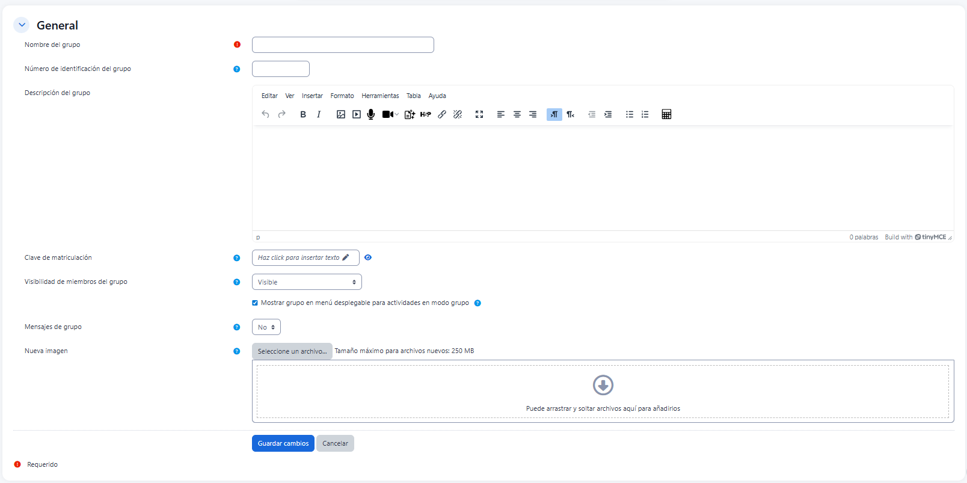
Task: Click the insert link icon
Action: click(x=442, y=114)
